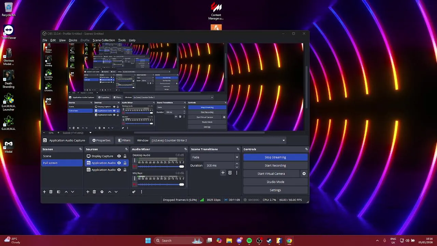Unlock the last Application Audio source
Viewport: 437px width, 246px height.
click(x=125, y=170)
